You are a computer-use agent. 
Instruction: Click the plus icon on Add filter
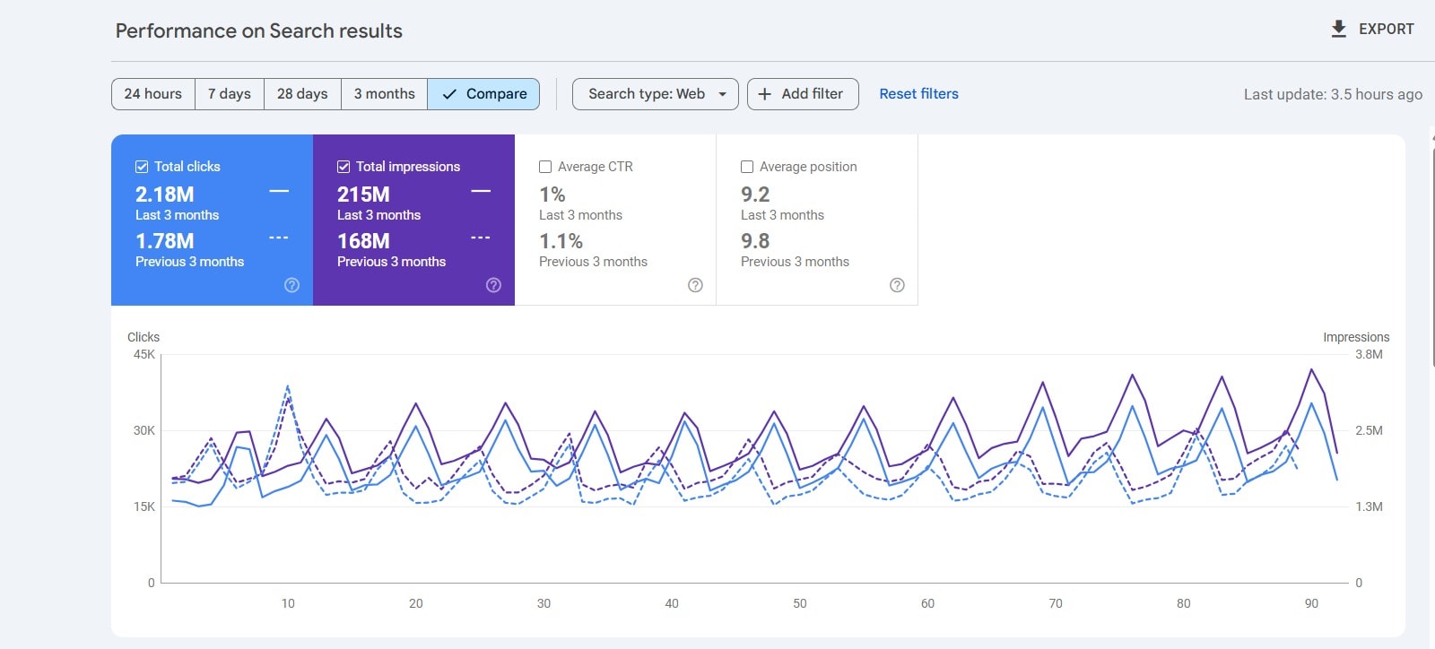tap(764, 94)
